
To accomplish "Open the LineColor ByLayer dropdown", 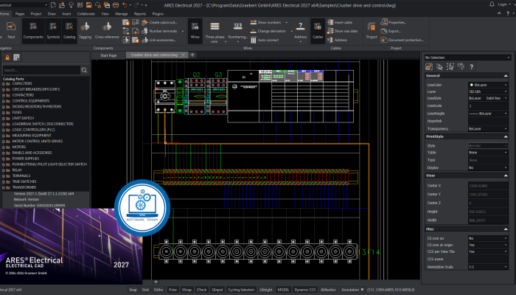I will [x=488, y=85].
